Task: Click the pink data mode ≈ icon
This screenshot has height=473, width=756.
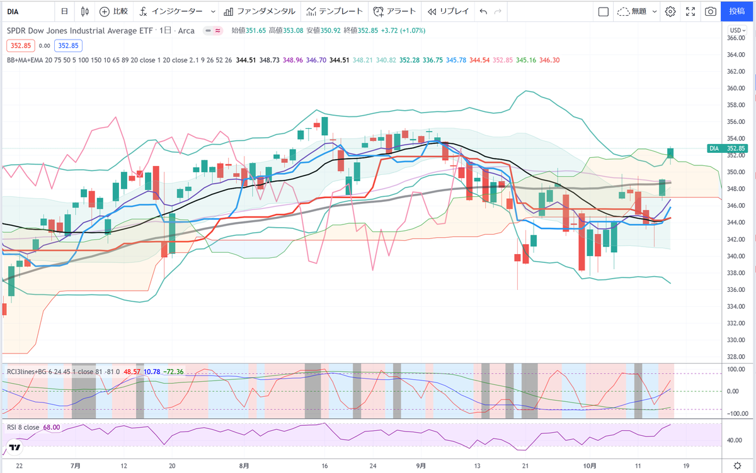Action: (x=217, y=30)
